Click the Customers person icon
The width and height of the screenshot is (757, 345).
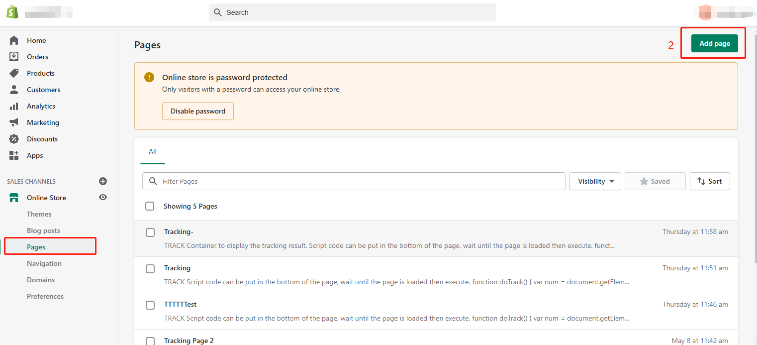click(14, 90)
